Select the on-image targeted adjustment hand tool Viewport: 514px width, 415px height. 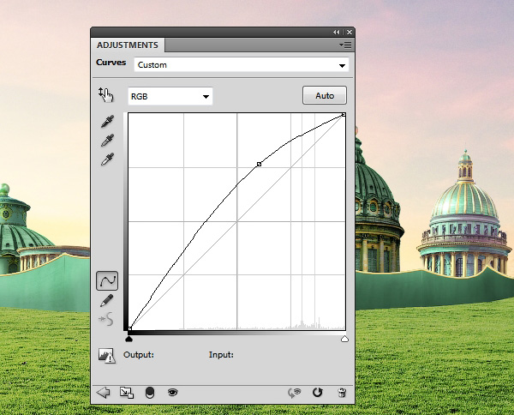[105, 95]
